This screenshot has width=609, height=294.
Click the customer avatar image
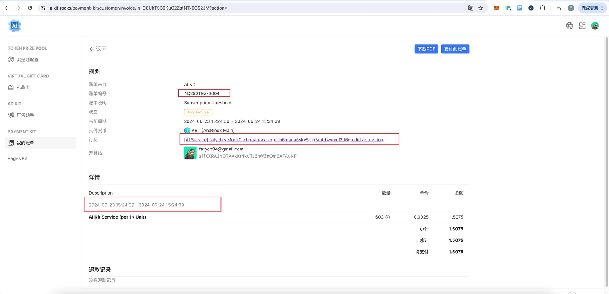pyautogui.click(x=190, y=153)
